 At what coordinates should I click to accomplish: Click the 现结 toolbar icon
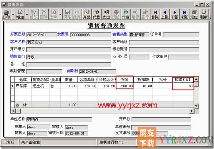116,15
